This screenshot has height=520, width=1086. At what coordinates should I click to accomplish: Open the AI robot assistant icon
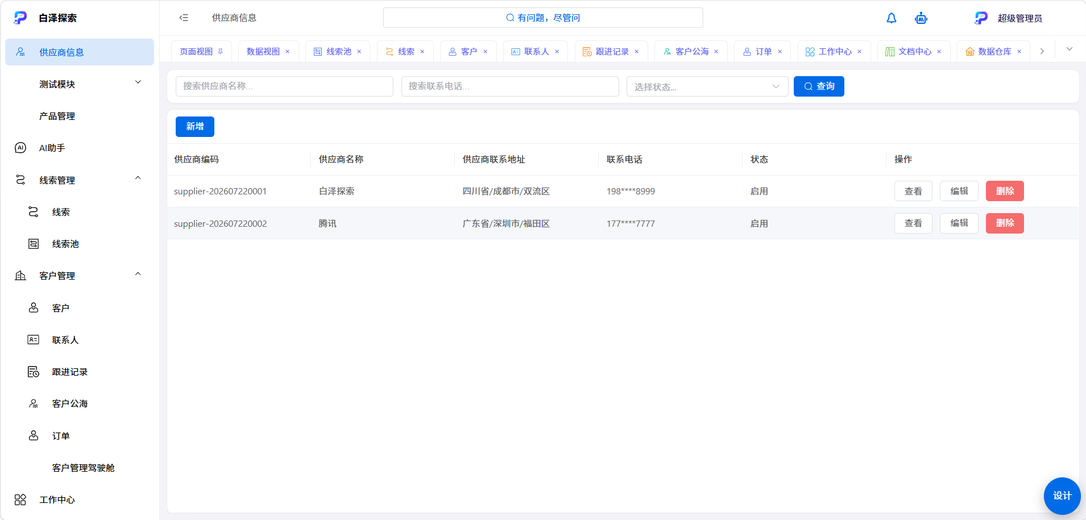click(921, 18)
